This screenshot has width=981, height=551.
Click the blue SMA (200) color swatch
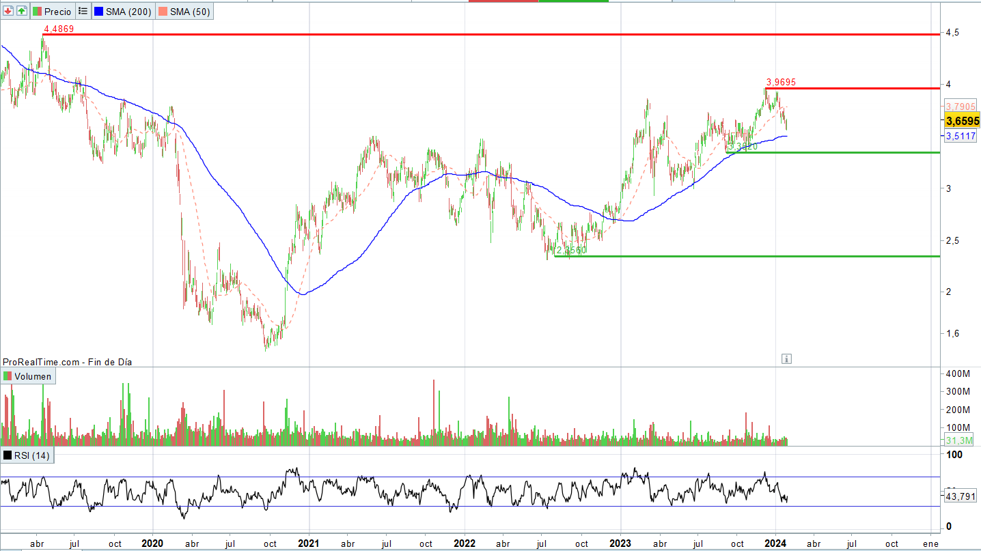click(99, 12)
